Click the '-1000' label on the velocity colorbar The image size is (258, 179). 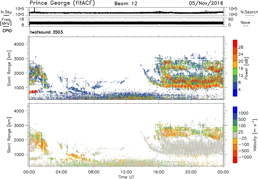click(x=245, y=157)
